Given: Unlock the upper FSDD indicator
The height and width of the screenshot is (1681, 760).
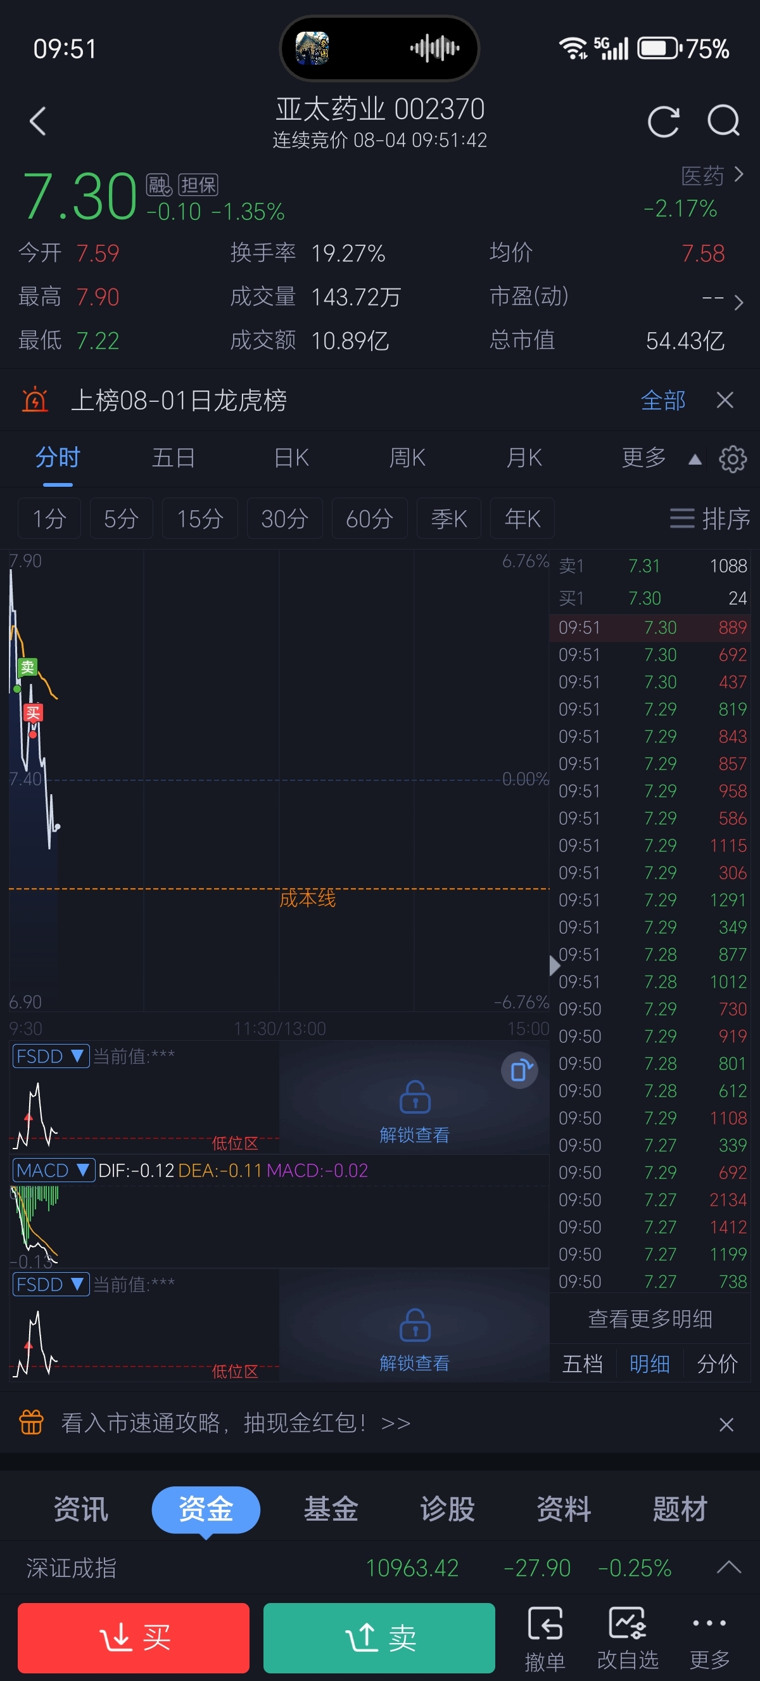Looking at the screenshot, I should (415, 1112).
